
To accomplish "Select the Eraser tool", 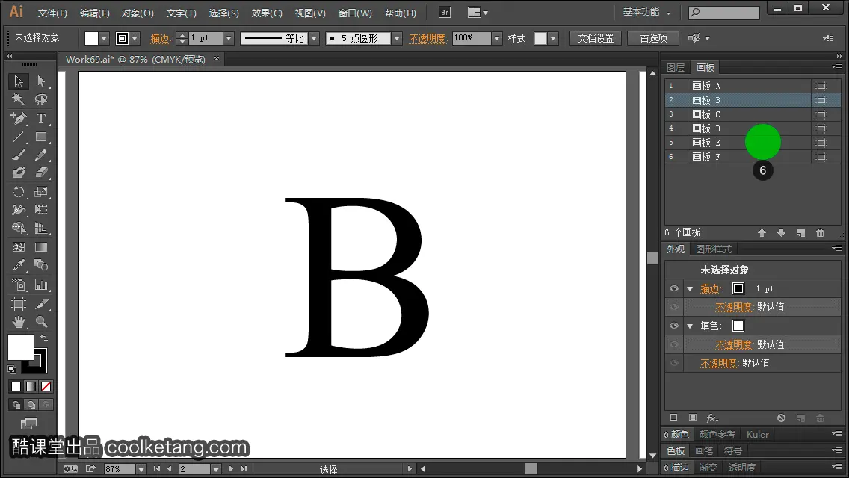I will 41,173.
